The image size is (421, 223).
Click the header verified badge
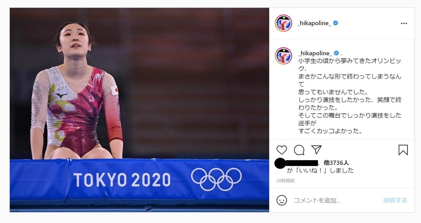pyautogui.click(x=336, y=23)
